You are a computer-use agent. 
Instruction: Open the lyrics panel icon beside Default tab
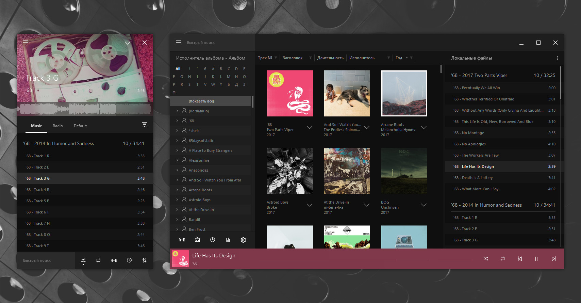pos(145,125)
